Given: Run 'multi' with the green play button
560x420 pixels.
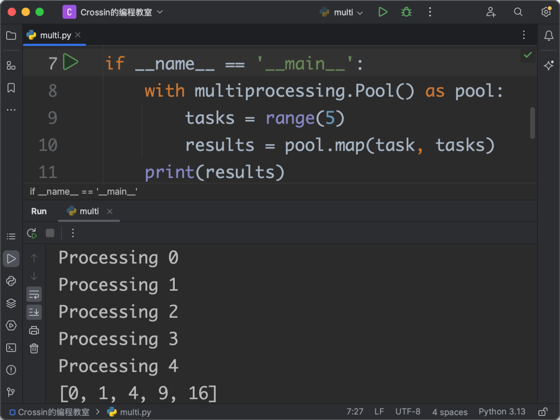Looking at the screenshot, I should point(383,12).
